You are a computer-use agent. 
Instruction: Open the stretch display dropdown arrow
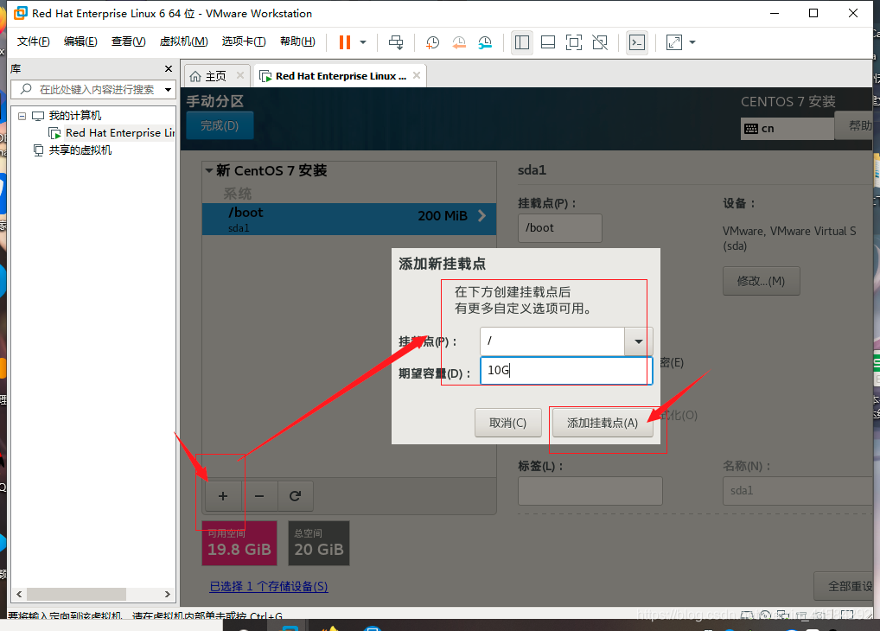click(x=692, y=42)
